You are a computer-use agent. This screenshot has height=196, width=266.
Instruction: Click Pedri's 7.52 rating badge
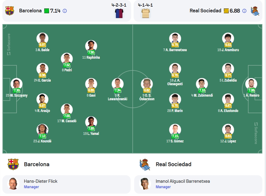[x=67, y=65]
